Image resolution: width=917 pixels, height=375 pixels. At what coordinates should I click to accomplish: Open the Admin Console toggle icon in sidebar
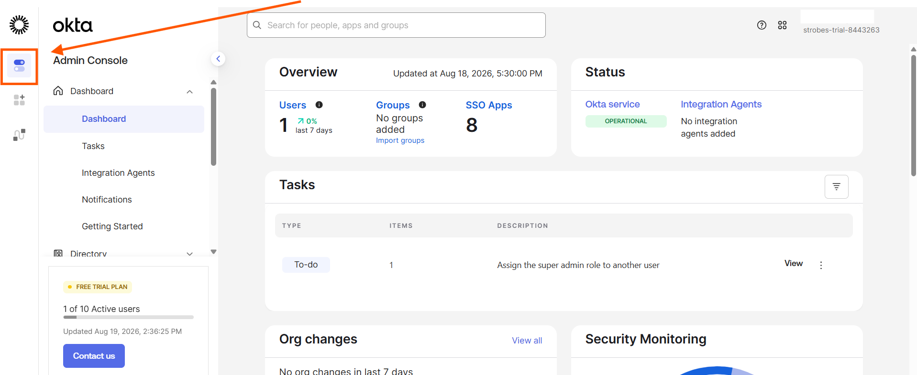point(19,66)
